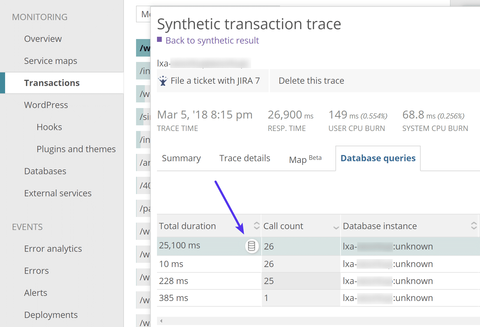Open Error analytics under Events
Viewport: 480px width, 327px height.
tap(53, 249)
